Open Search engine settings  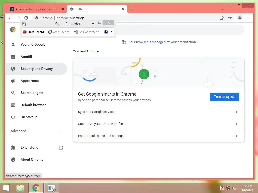click(x=36, y=93)
